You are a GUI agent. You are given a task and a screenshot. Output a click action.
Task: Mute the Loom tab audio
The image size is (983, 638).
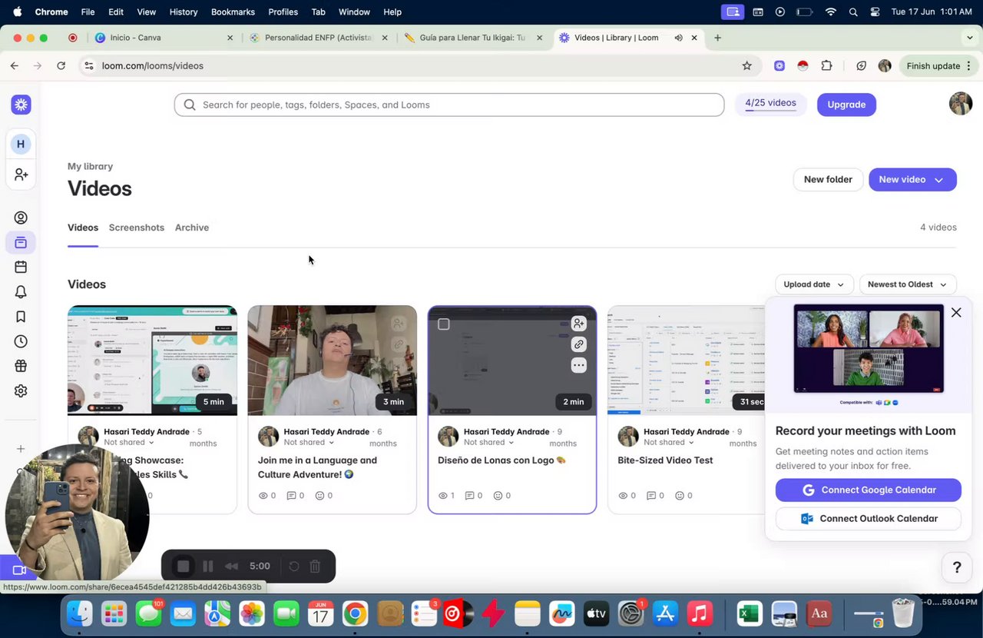point(678,38)
